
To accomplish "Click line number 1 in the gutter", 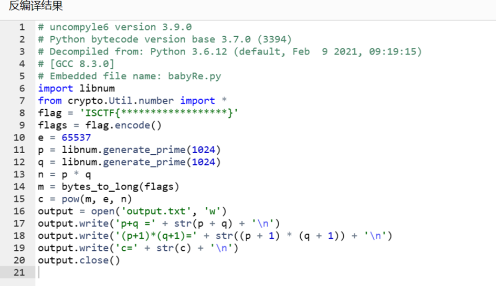I will click(22, 27).
